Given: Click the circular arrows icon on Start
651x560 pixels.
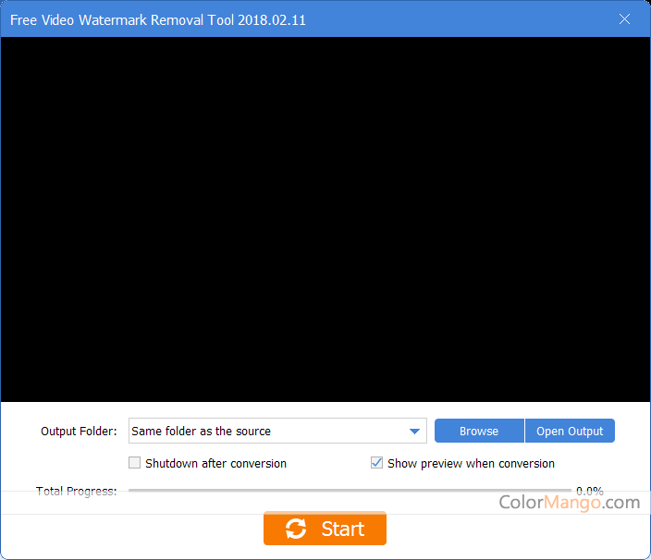Looking at the screenshot, I should tap(296, 529).
